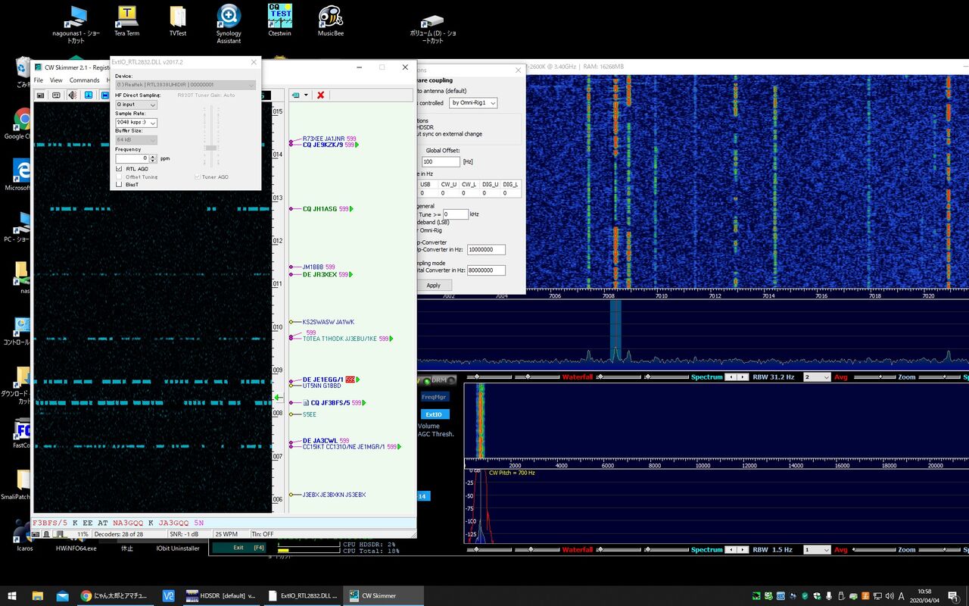This screenshot has height=606, width=969.
Task: Select callsign CQ JH1ASG
Action: 319,209
